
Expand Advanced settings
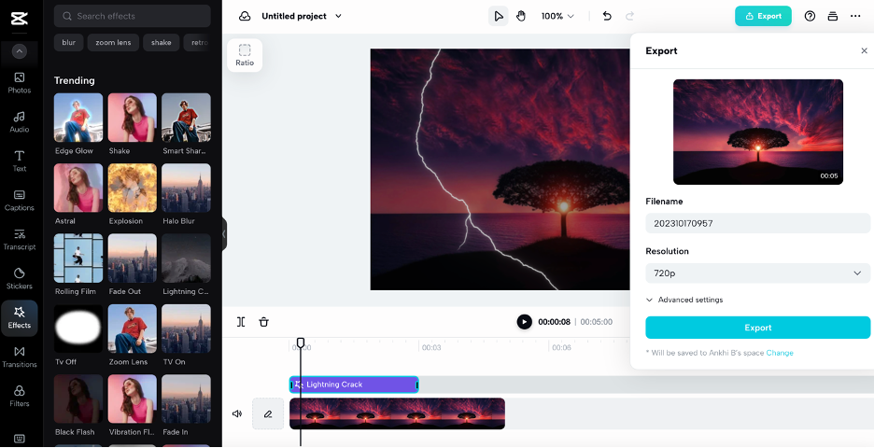(684, 300)
